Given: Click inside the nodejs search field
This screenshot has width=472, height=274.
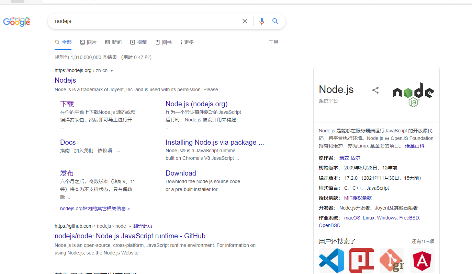Looking at the screenshot, I should coord(146,21).
